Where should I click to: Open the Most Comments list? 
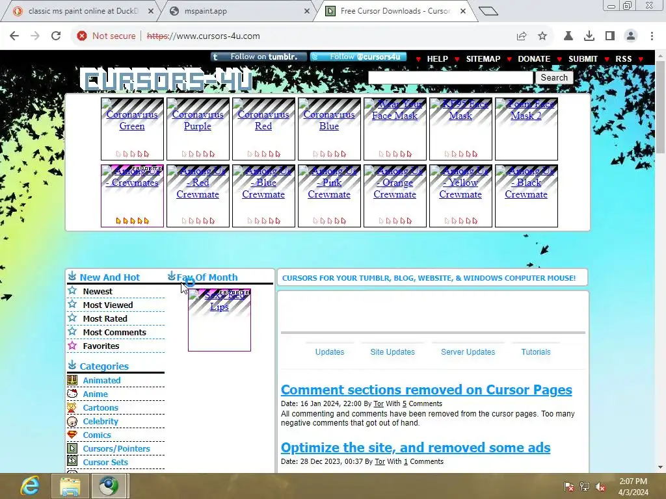(114, 332)
